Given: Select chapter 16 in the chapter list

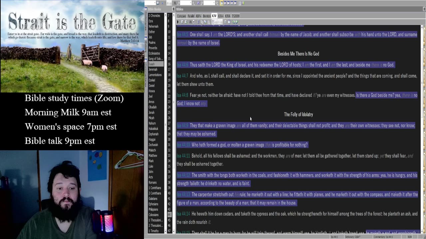Looking at the screenshot, I should click(x=169, y=64).
